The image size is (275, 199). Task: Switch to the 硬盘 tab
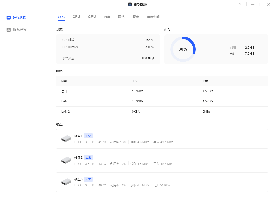136,17
